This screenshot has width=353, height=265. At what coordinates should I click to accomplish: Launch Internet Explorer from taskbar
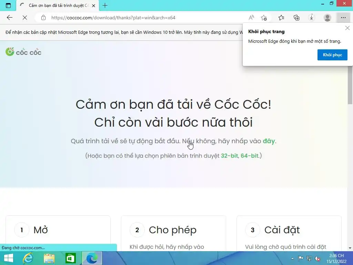pos(28,258)
